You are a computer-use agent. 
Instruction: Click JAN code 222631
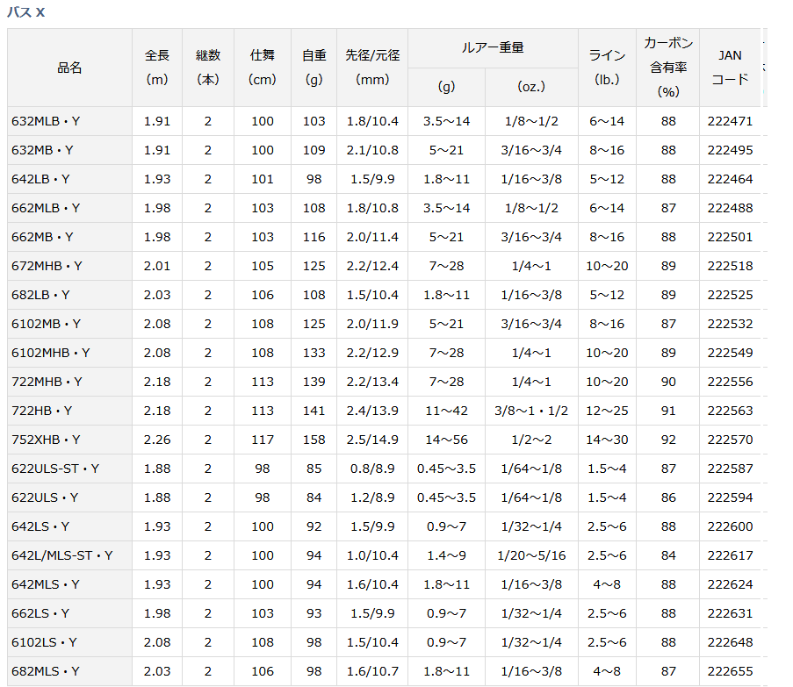point(731,613)
